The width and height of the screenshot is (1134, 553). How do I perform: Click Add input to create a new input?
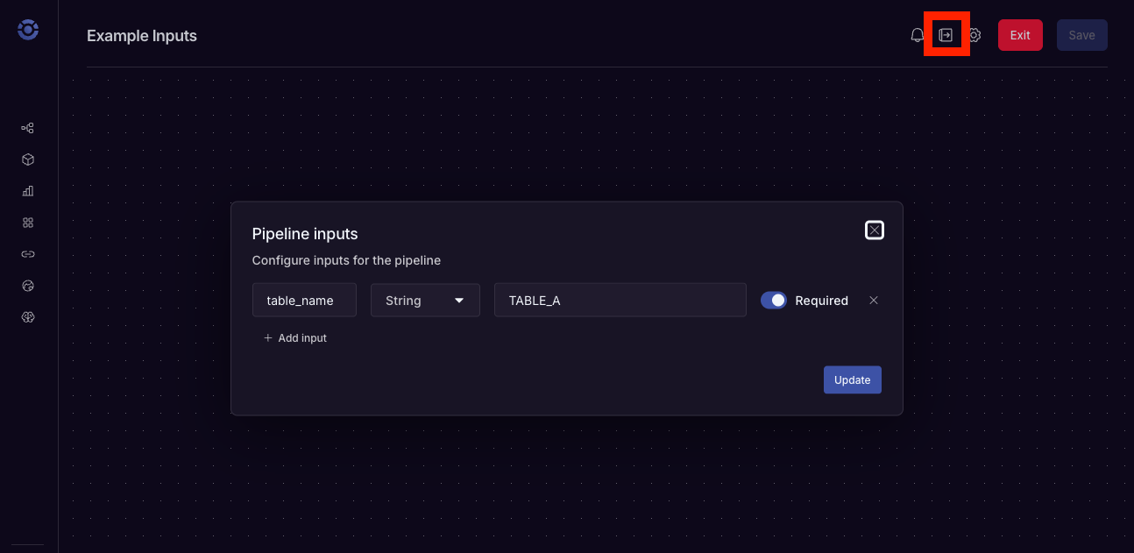[x=294, y=337]
